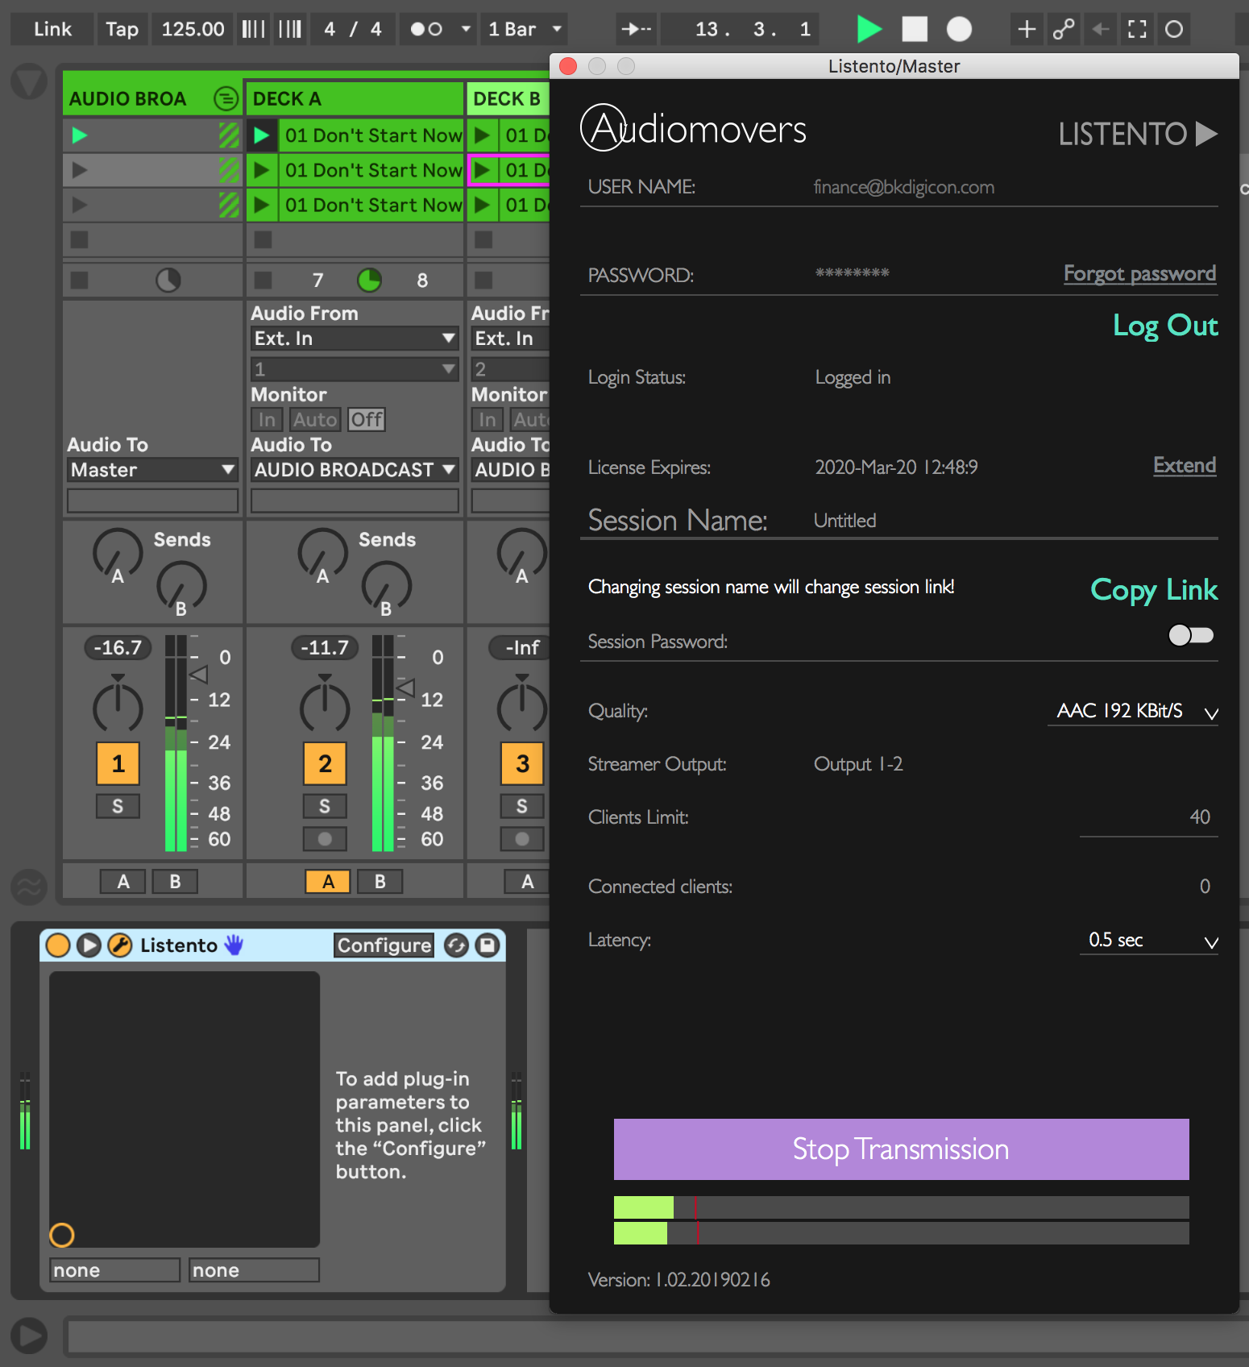Click the Listento device activator circle
Image resolution: width=1249 pixels, height=1367 pixels.
pos(58,945)
